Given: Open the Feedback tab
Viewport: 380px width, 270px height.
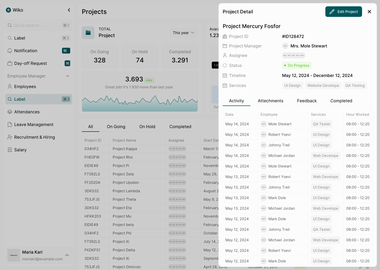Looking at the screenshot, I should (307, 101).
